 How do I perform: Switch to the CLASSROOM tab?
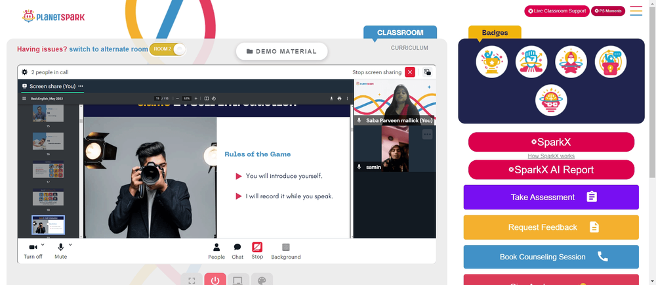point(400,33)
